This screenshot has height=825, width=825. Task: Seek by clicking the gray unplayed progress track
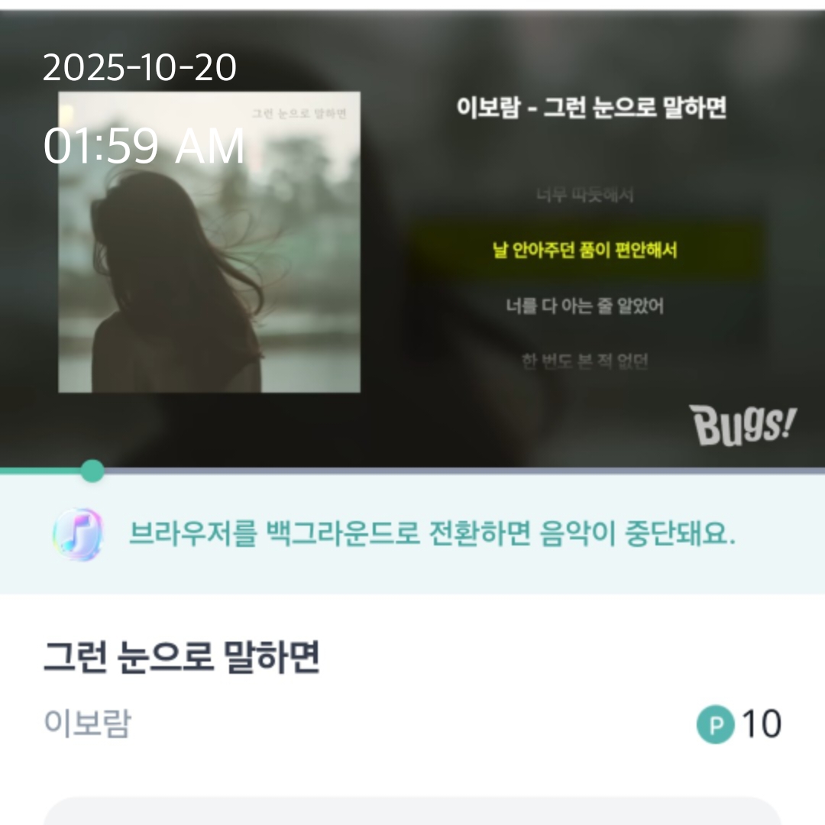tap(464, 471)
